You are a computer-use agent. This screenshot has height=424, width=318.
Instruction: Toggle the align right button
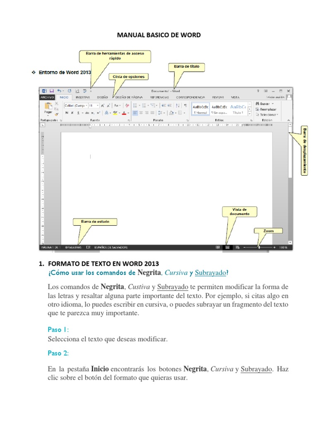point(147,113)
